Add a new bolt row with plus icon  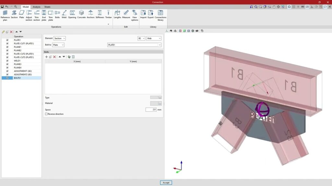[46, 57]
